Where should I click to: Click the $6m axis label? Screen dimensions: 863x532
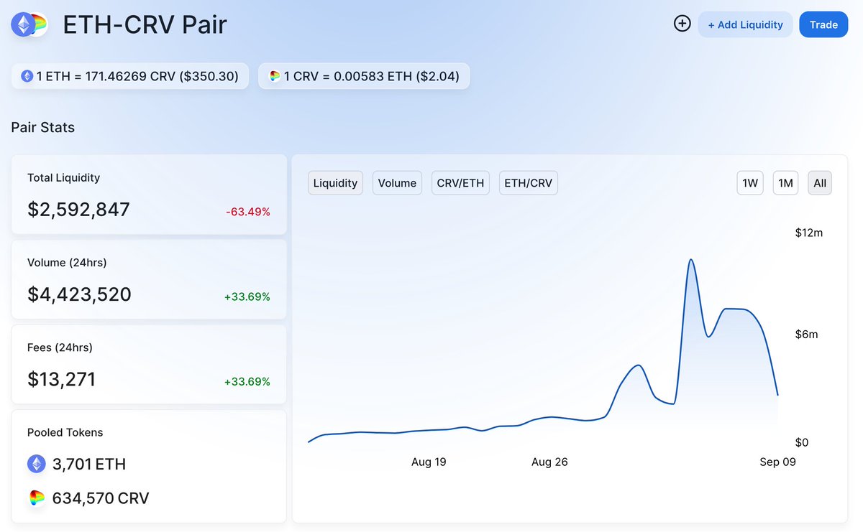[805, 335]
